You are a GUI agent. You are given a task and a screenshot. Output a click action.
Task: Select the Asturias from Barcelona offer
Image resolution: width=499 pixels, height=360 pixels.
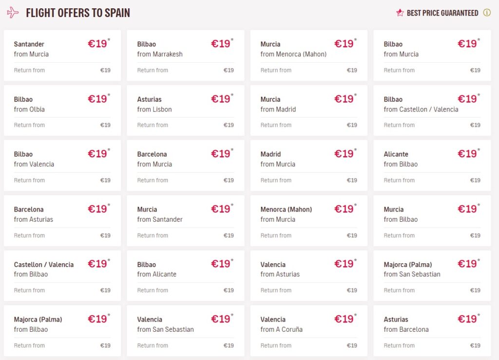[x=432, y=330]
